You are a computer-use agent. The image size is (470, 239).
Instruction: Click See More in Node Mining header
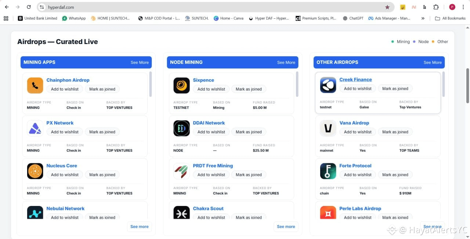(286, 62)
